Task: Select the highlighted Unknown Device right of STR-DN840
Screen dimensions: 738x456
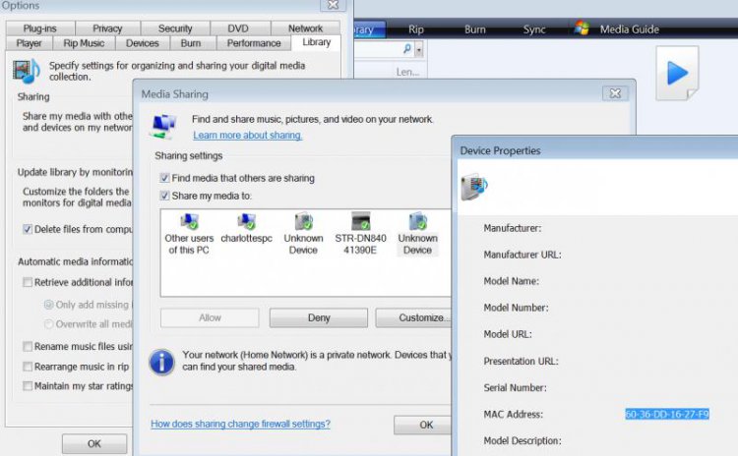Action: [x=418, y=221]
